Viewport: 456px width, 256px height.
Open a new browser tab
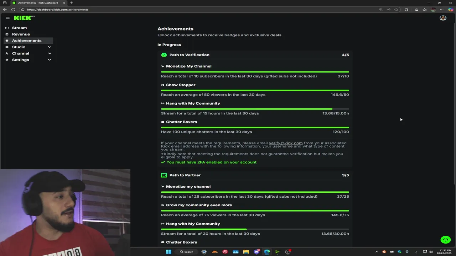pyautogui.click(x=72, y=3)
